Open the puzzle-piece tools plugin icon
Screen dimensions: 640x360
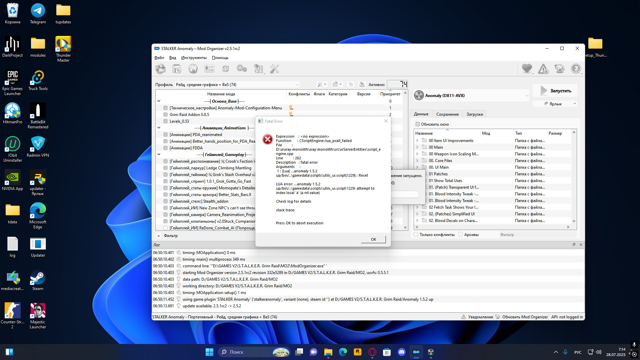coord(258,69)
